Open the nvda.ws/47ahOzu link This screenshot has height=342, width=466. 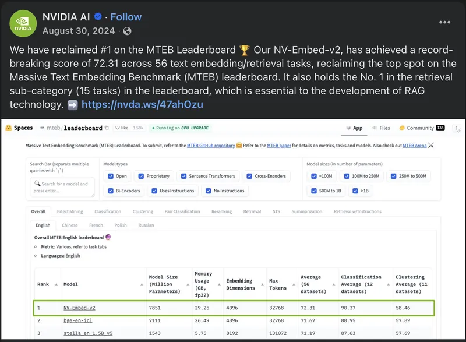142,104
